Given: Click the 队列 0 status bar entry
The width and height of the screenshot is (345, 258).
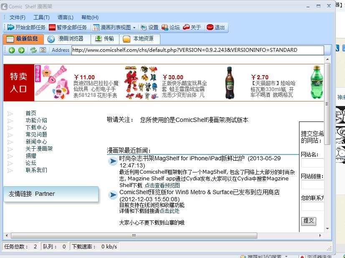Looking at the screenshot, I should coord(54,247).
